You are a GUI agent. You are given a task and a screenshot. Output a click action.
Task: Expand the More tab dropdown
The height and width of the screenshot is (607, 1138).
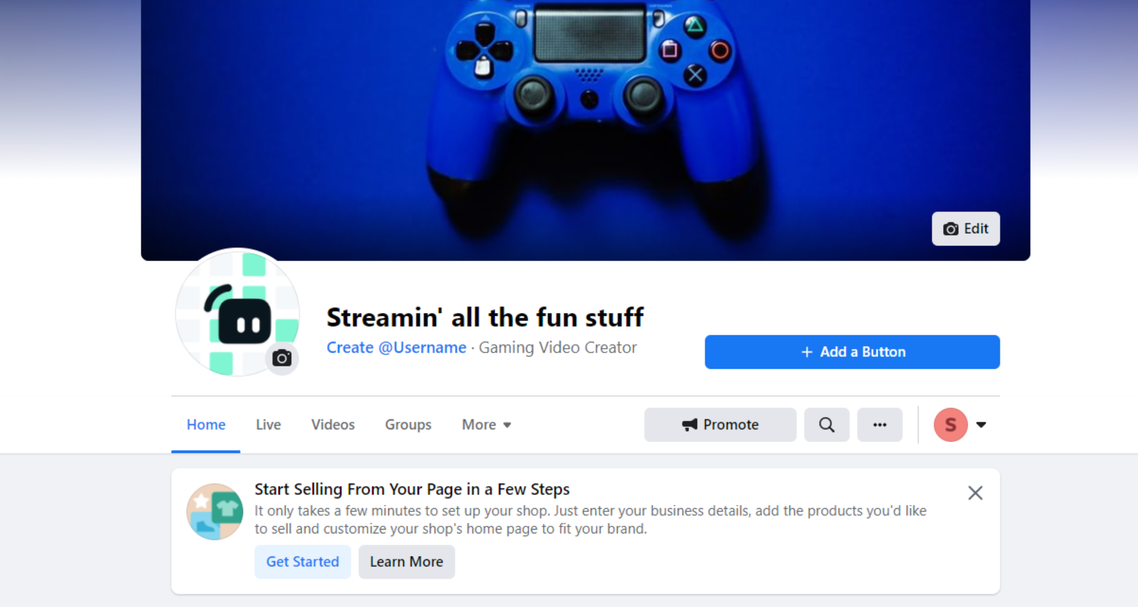486,425
